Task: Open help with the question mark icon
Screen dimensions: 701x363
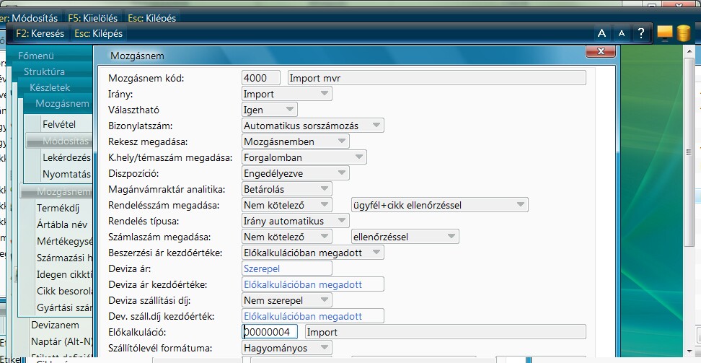Action: (640, 33)
